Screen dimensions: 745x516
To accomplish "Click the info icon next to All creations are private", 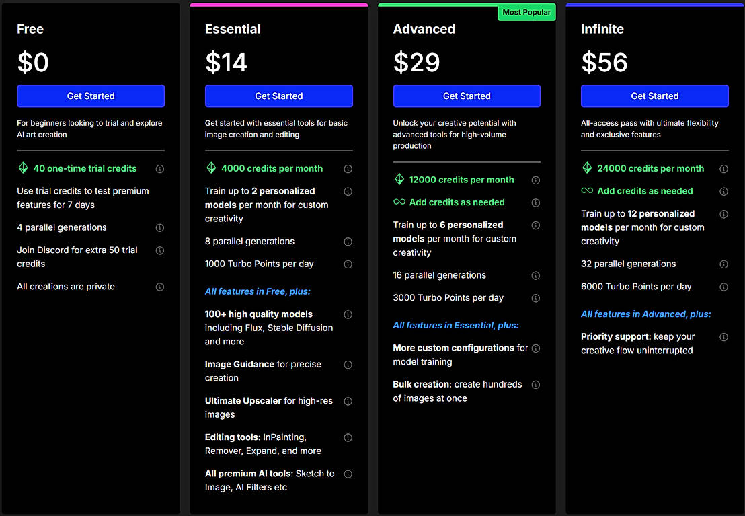I will 160,287.
